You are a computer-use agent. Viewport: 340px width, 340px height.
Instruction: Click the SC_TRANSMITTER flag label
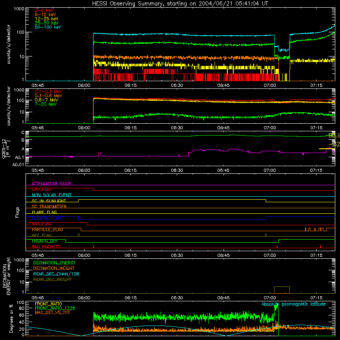pos(49,207)
